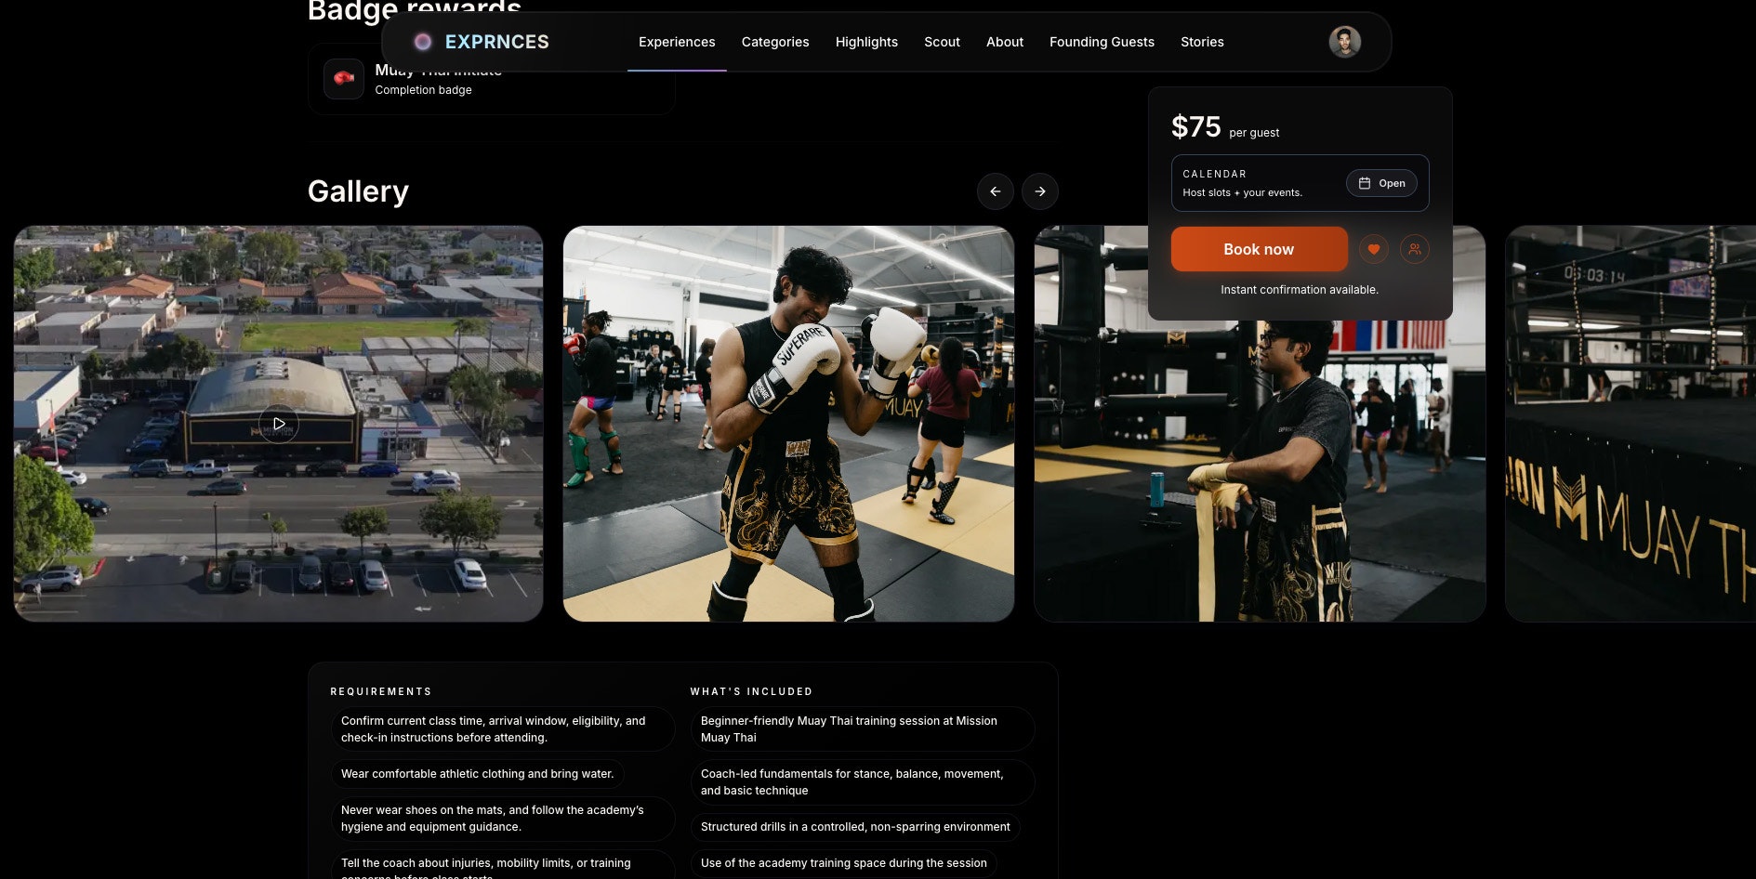Go to previous gallery image arrow
Image resolution: width=1756 pixels, height=879 pixels.
(x=996, y=191)
